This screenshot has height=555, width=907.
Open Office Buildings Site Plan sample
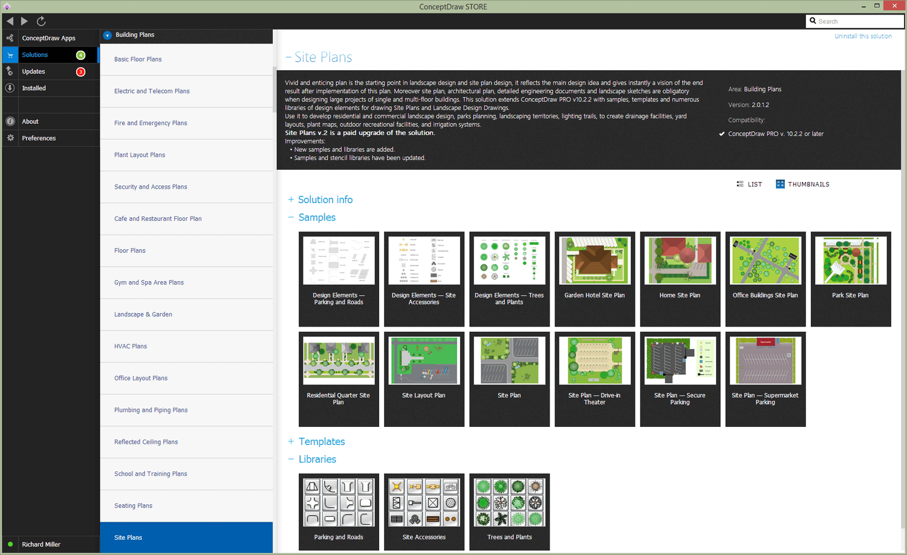[766, 279]
